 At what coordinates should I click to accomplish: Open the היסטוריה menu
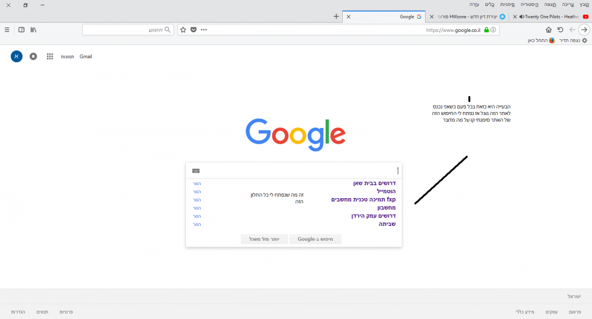pyautogui.click(x=529, y=5)
